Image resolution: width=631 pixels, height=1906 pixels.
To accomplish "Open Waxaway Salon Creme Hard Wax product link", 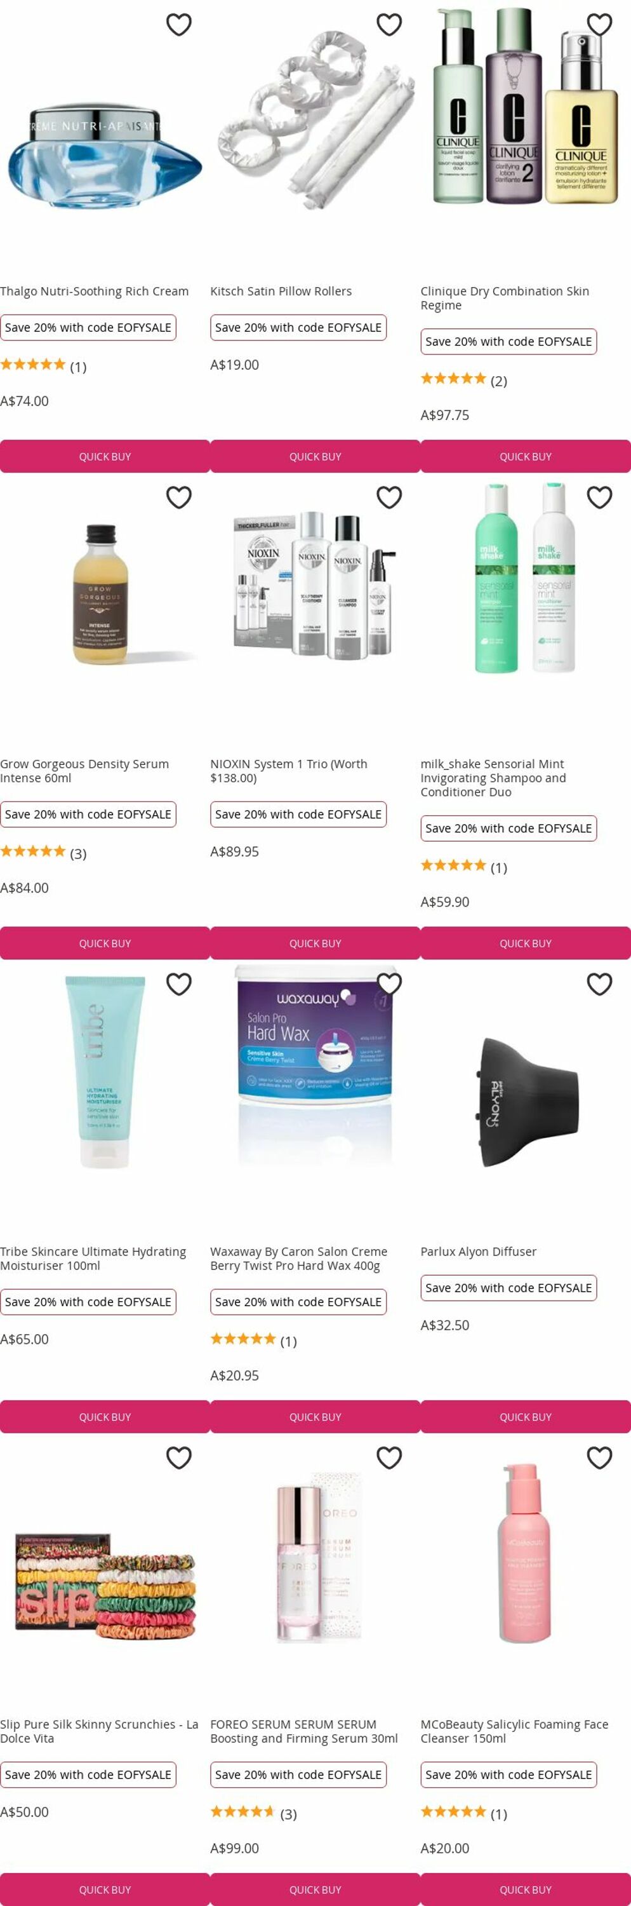I will (298, 1259).
